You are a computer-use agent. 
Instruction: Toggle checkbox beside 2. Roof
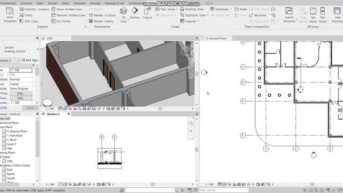tap(4, 139)
